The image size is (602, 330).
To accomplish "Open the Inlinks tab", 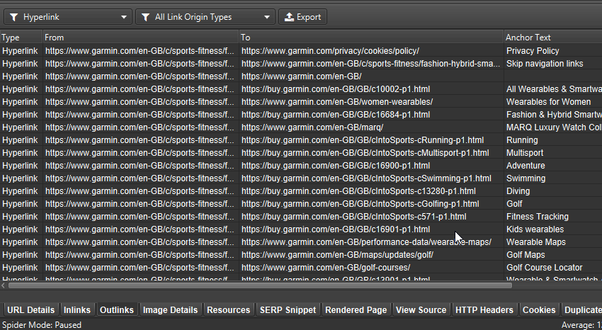I will pyautogui.click(x=76, y=310).
